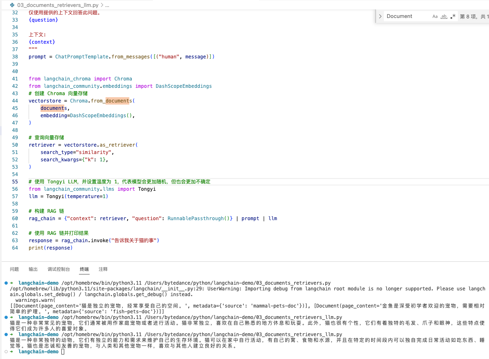The height and width of the screenshot is (359, 489).
Task: Open the breadcrumb ellipsis symbol entry
Action: click(107, 5)
